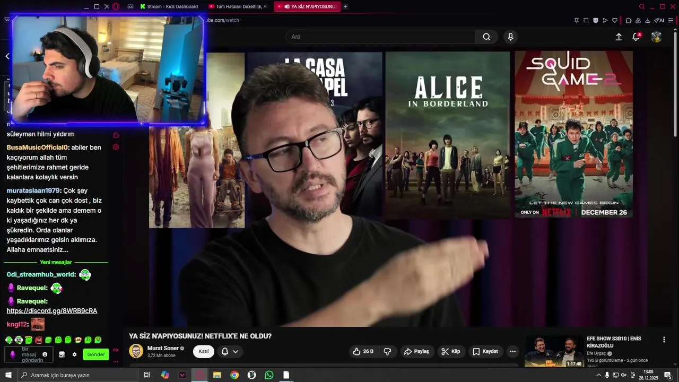Click username murataslaan1979 in chat

33,190
